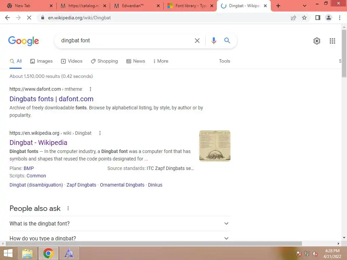The height and width of the screenshot is (260, 347).
Task: Stop loading the page
Action: coord(29,18)
